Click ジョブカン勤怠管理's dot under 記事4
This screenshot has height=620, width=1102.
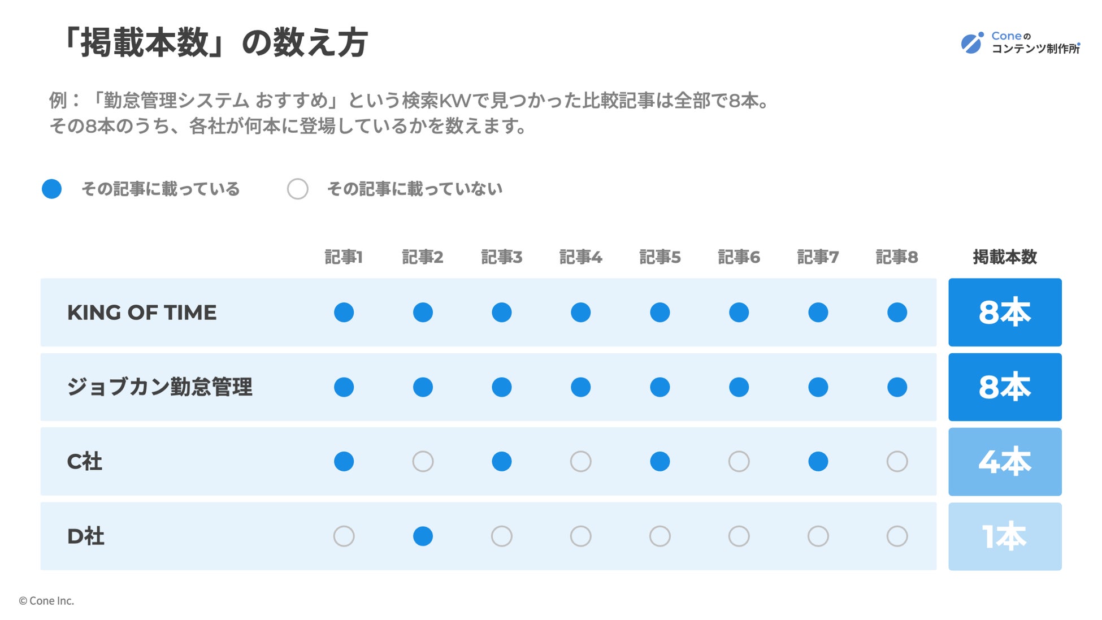pyautogui.click(x=580, y=387)
